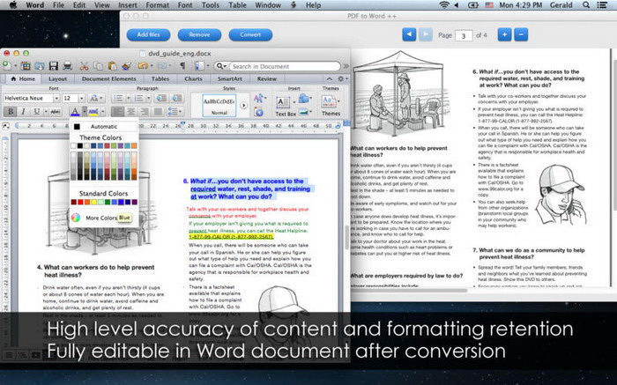
Task: Open the font size 12 dropdown arrow
Action: click(81, 98)
